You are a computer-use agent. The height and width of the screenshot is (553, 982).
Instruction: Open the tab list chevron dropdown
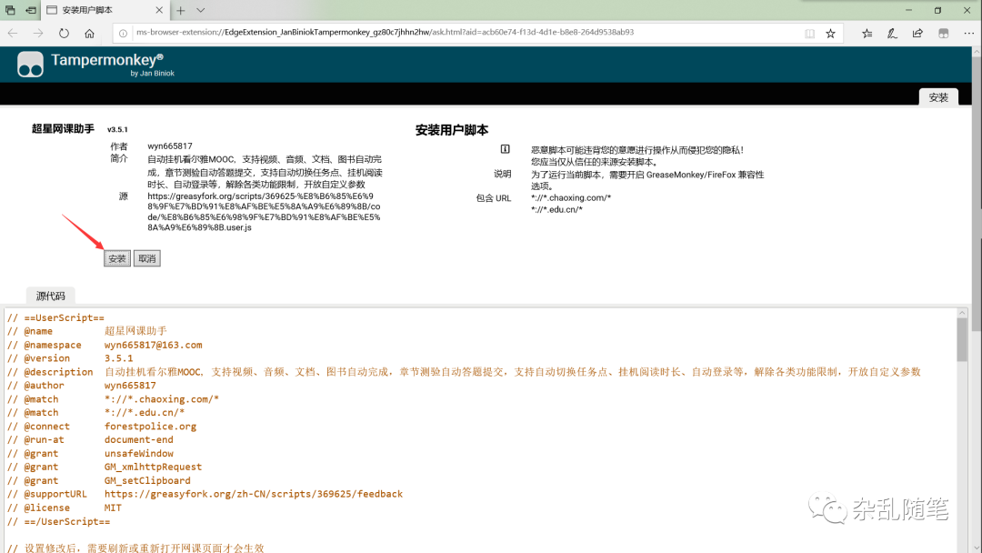pyautogui.click(x=201, y=10)
